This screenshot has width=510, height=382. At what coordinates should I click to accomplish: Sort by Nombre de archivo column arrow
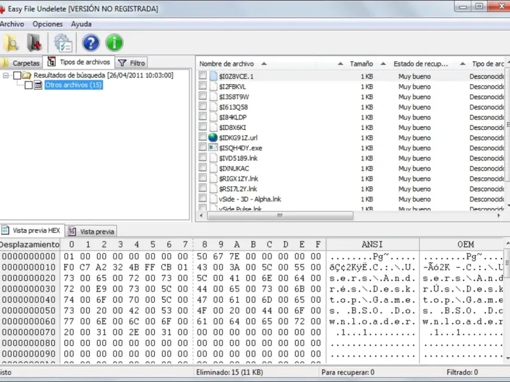click(264, 64)
